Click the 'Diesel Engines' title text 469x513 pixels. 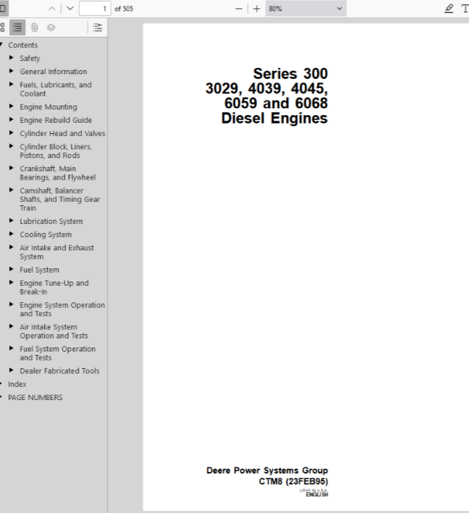[x=275, y=118]
